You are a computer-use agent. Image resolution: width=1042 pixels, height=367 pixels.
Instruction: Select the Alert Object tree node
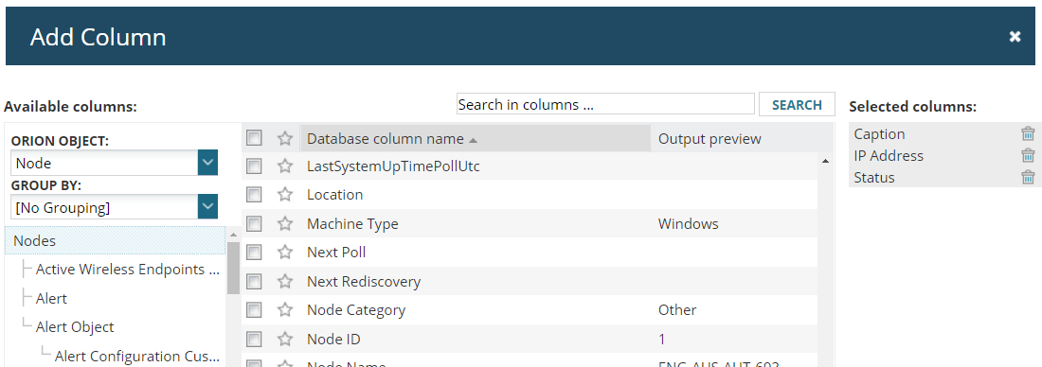[75, 326]
